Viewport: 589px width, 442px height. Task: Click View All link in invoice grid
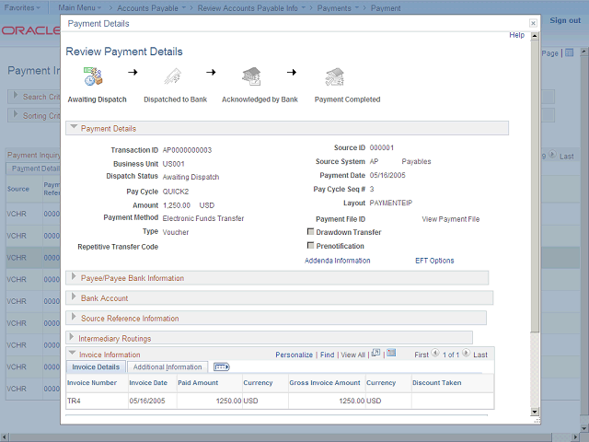[x=353, y=355]
